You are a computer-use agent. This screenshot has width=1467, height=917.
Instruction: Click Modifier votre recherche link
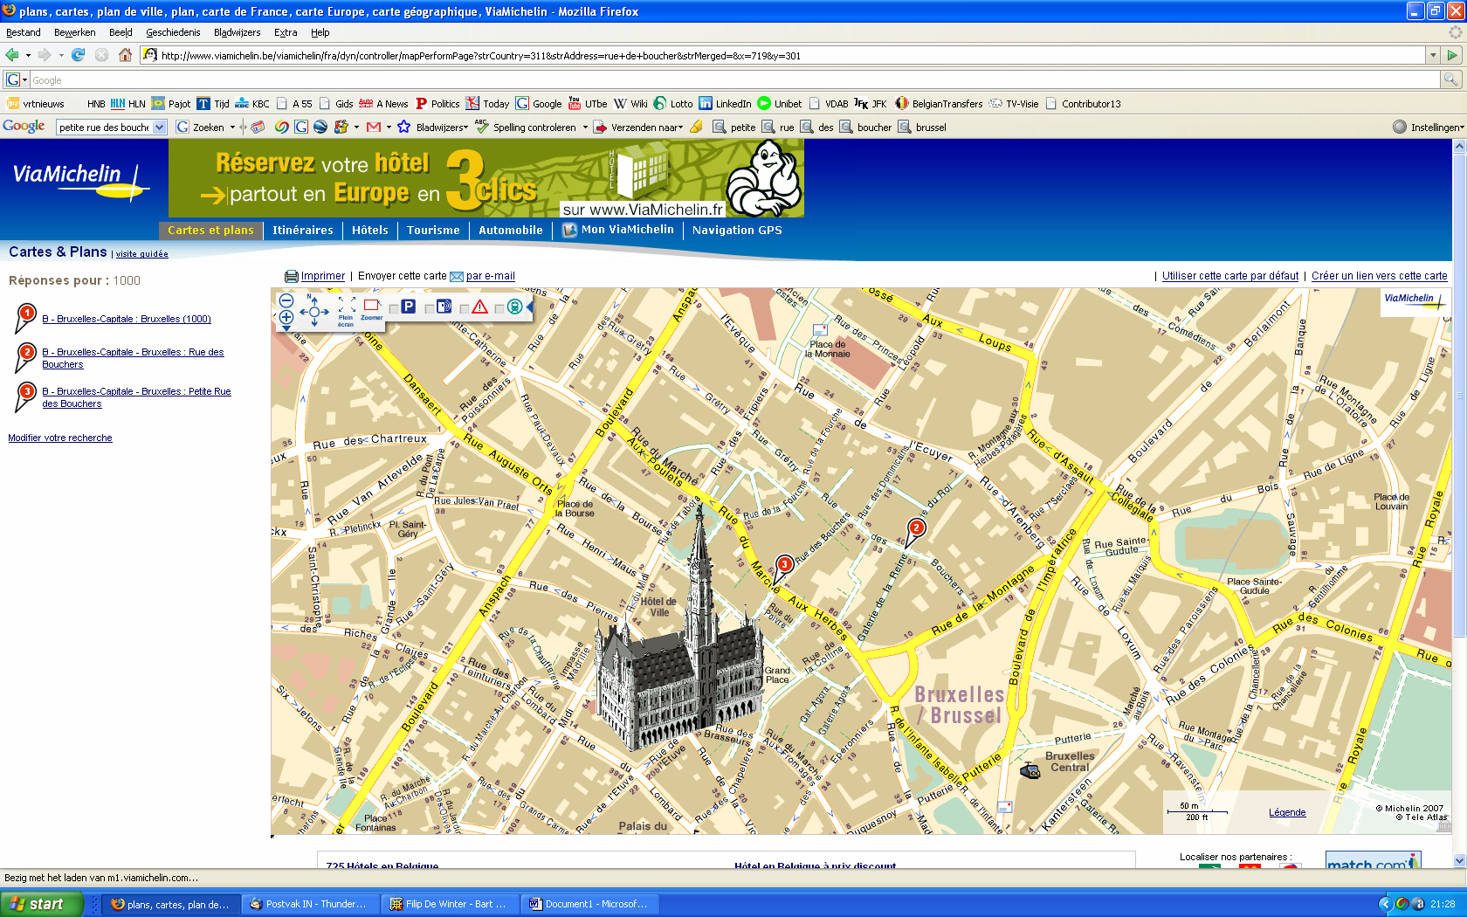[60, 438]
